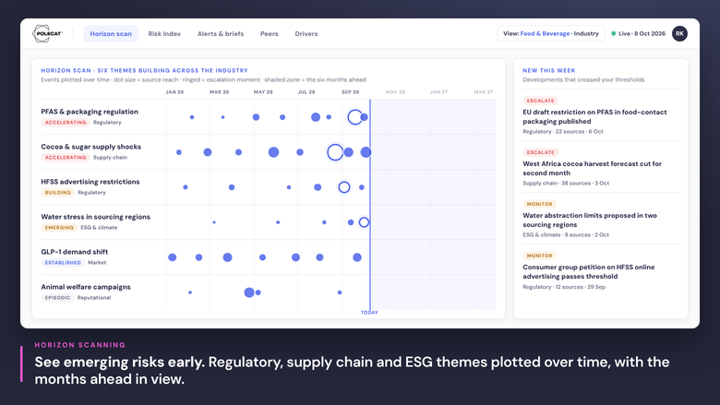Open Cocoa & sugar supply shocks theme
The height and width of the screenshot is (405, 720).
(90, 147)
